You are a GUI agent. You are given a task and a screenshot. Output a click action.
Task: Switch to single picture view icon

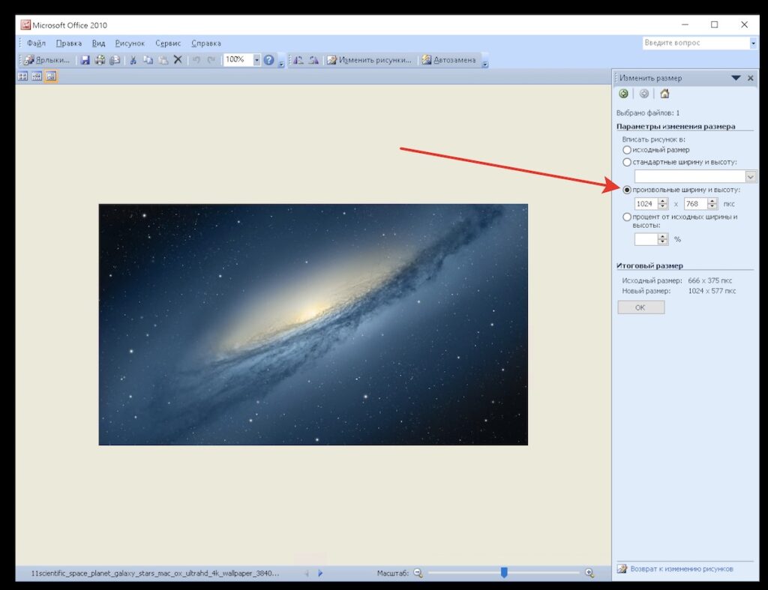tap(51, 76)
